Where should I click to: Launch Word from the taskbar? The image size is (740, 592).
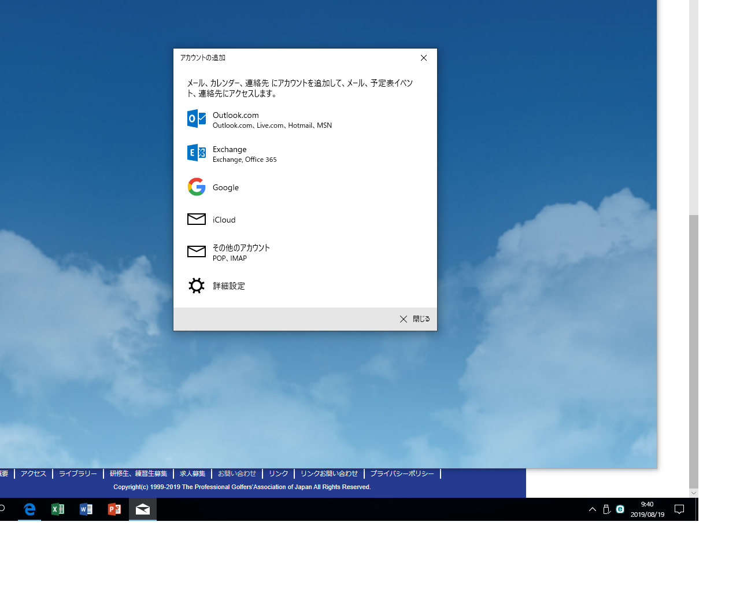pyautogui.click(x=86, y=509)
